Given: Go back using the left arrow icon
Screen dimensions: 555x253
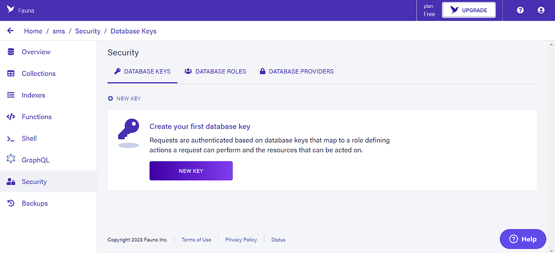Looking at the screenshot, I should point(11,31).
